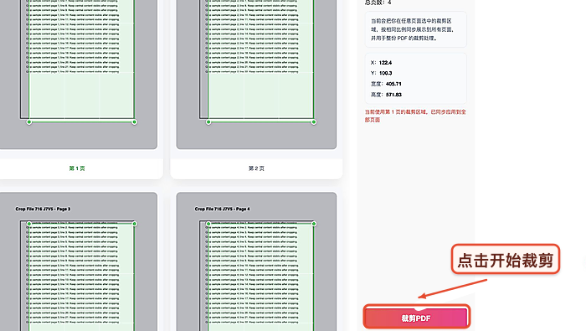Select the 第 1 页 label
The height and width of the screenshot is (331, 586).
pos(77,168)
